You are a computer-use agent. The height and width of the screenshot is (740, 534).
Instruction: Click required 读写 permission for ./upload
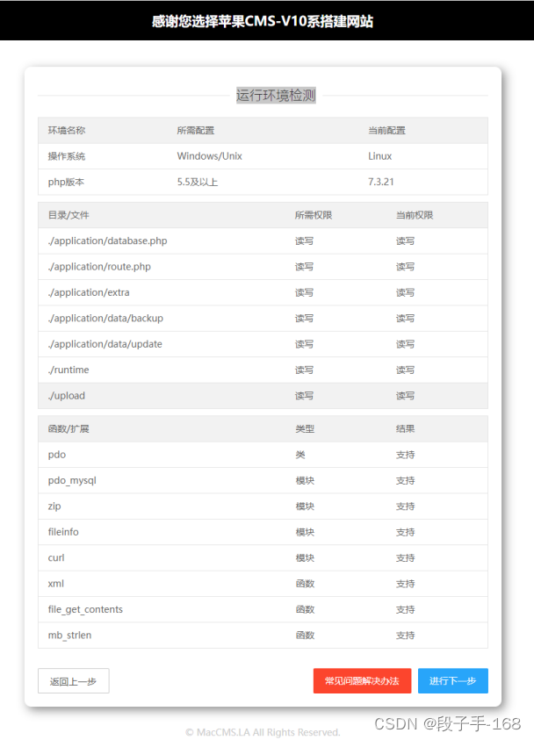[x=304, y=396]
